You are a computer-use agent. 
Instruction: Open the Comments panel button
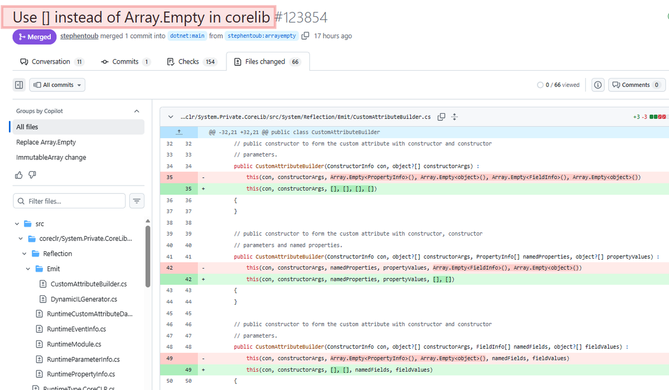637,85
